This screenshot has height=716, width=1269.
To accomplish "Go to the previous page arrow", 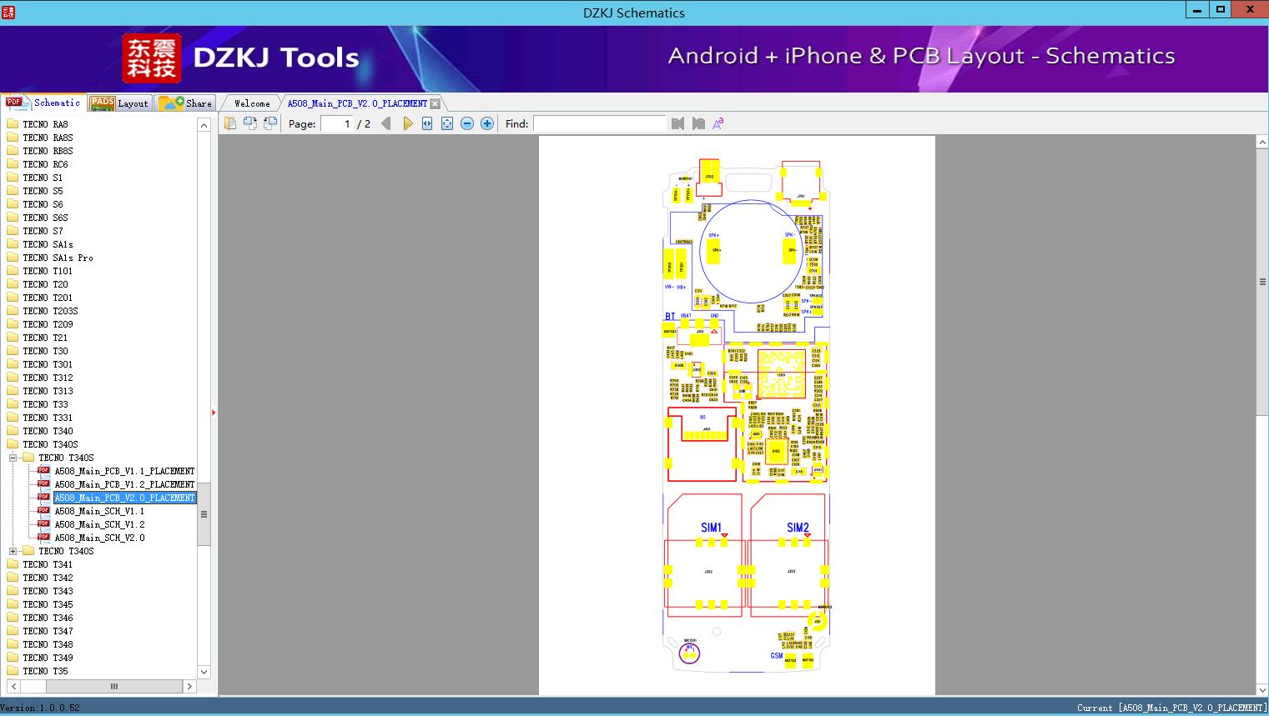I will click(386, 123).
